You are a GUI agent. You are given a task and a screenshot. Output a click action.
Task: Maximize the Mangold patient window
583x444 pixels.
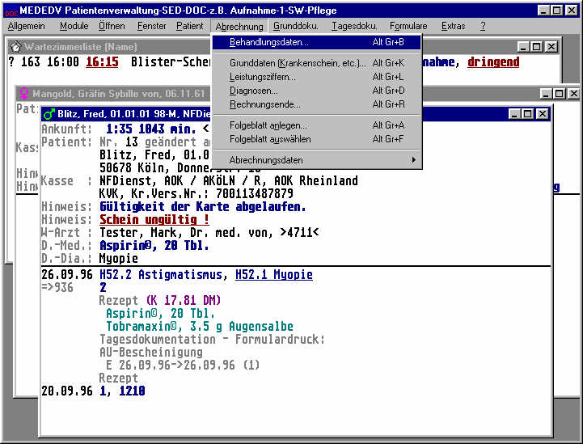click(x=560, y=93)
